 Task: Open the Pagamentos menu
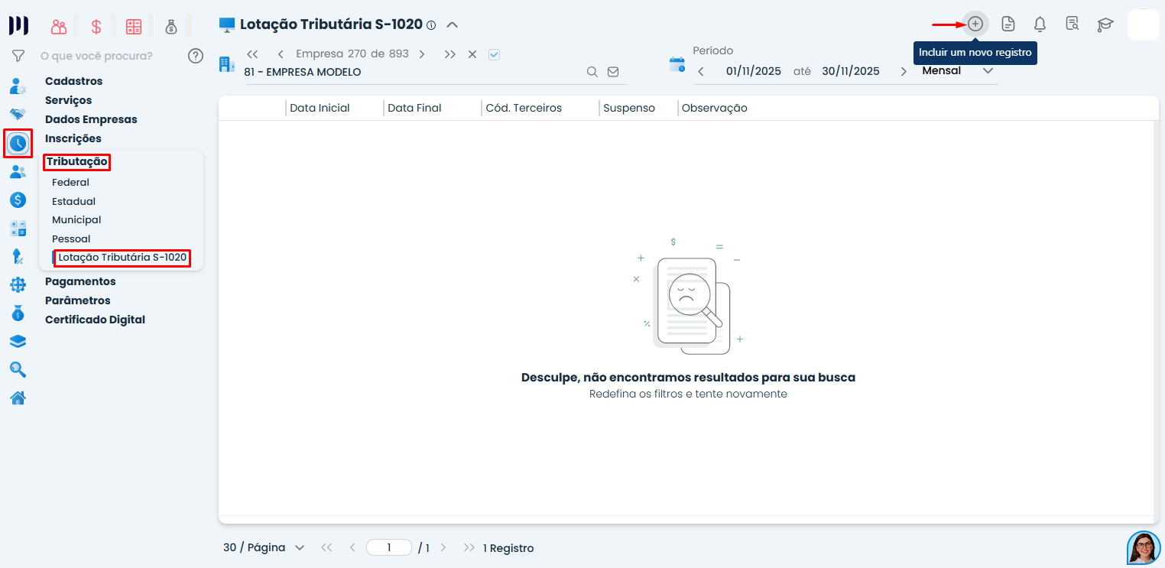pyautogui.click(x=80, y=281)
